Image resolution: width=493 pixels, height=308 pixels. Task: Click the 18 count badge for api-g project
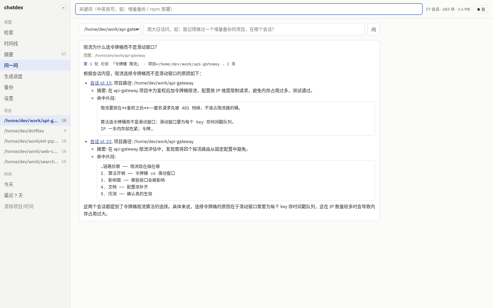point(64,120)
